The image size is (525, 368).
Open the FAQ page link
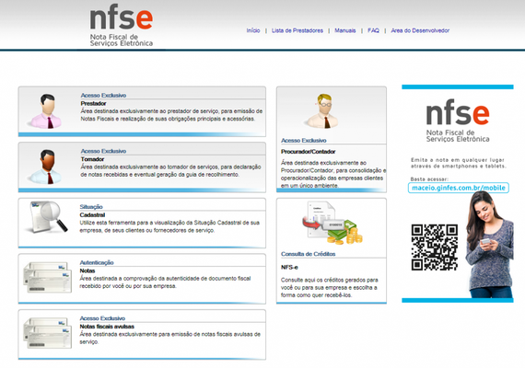point(373,30)
